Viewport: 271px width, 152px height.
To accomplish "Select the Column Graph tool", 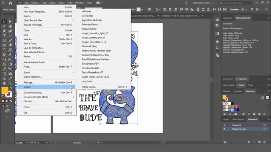I will pos(10,73).
